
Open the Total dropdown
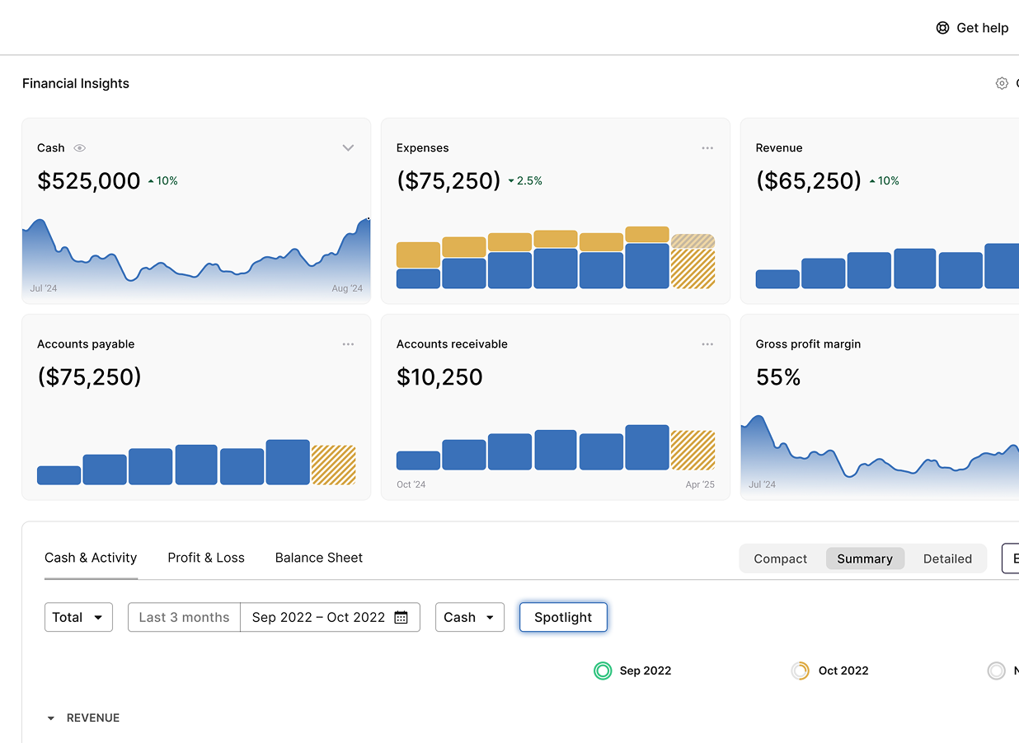click(x=78, y=617)
